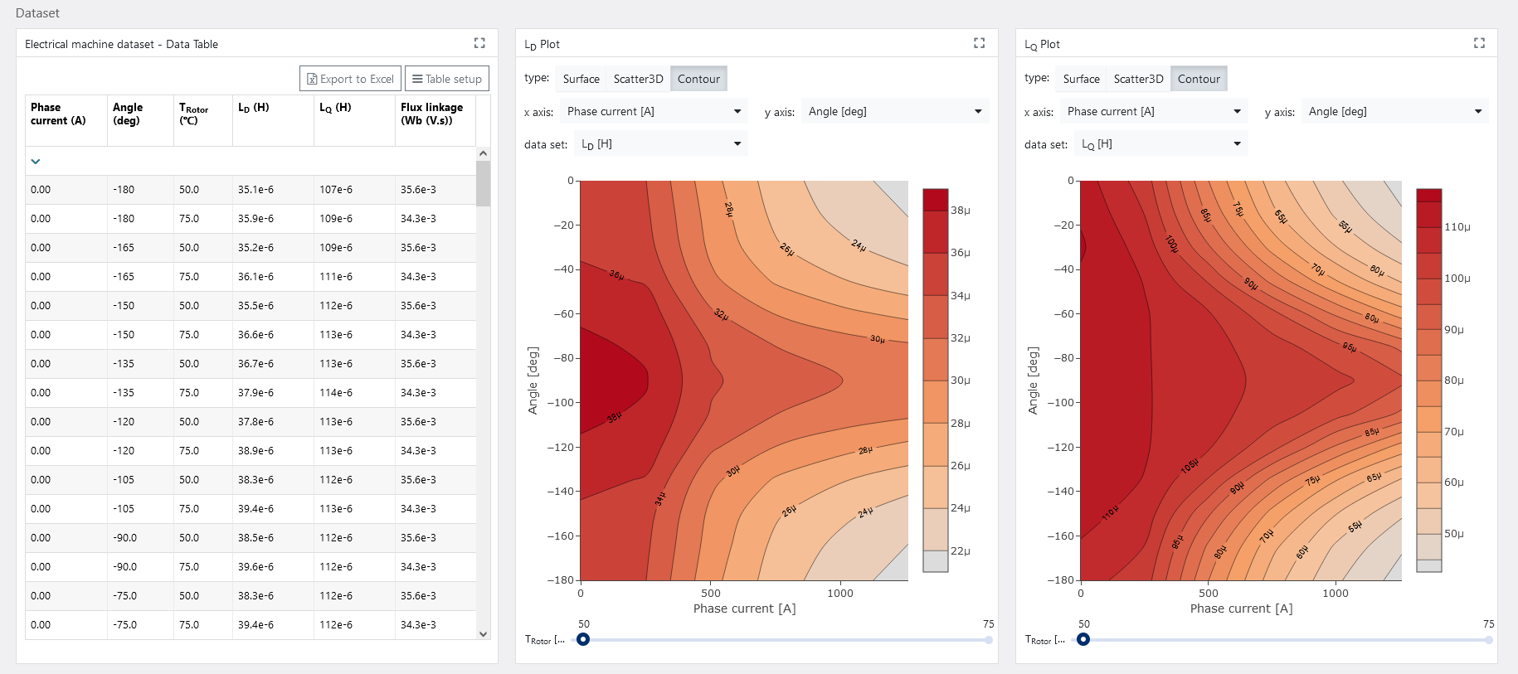
Task: Open LD Plot y axis Angle dropdown
Action: [894, 111]
